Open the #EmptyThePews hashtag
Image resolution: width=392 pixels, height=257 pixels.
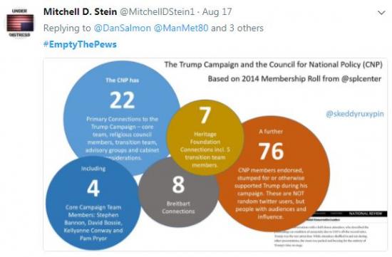[80, 44]
